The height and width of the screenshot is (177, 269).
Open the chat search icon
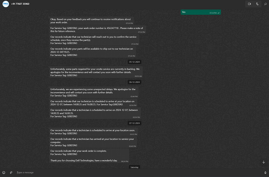click(265, 4)
